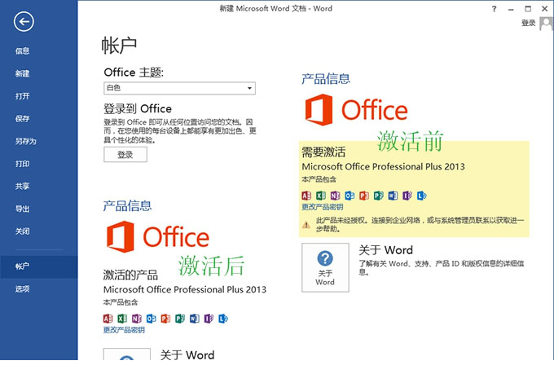
Task: Click Lync icon under 激活的产品
Action: [x=223, y=319]
